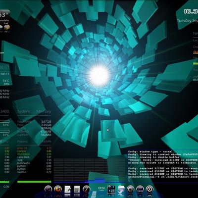Click the Process column header
198x198 pixels.
coord(22,142)
